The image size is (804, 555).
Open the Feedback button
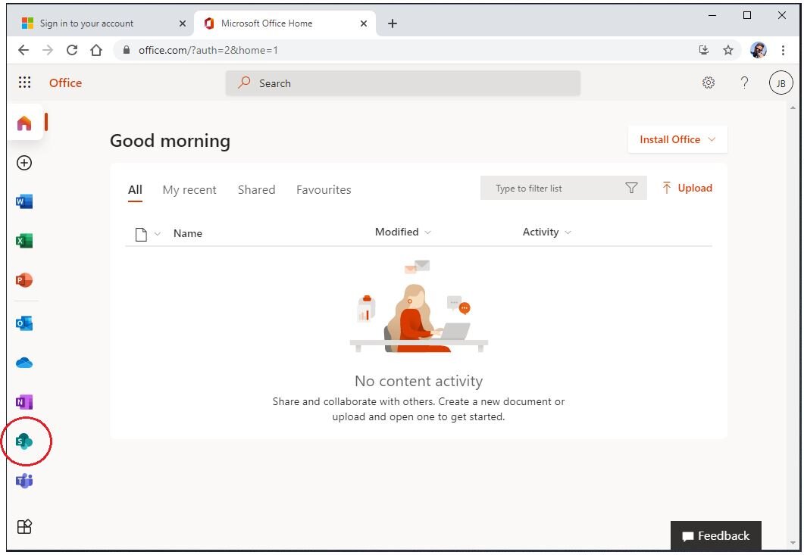(716, 535)
